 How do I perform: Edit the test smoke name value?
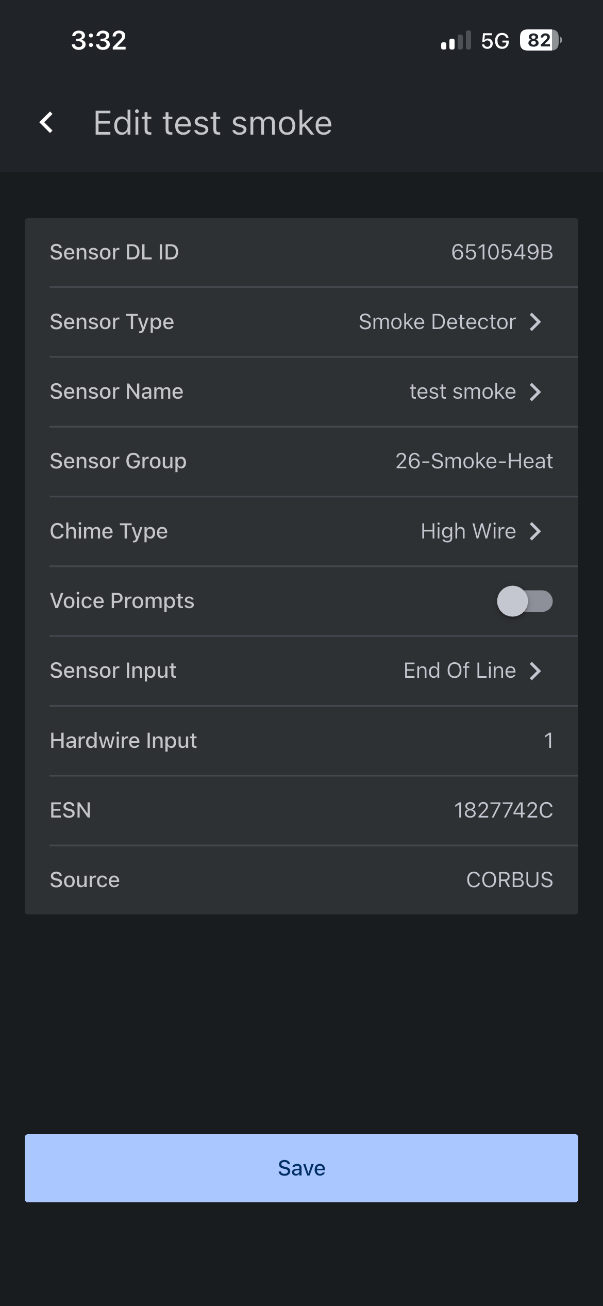coord(462,391)
